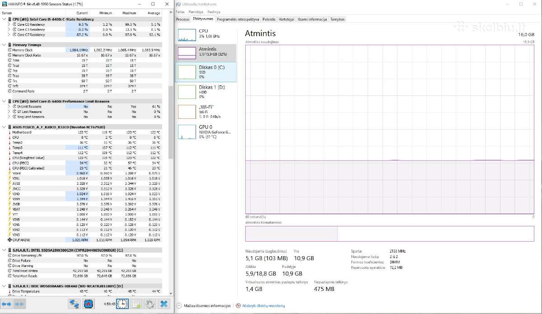Click drive icon of INTEL SSD S.M.A.R.T. group

pos(9,250)
